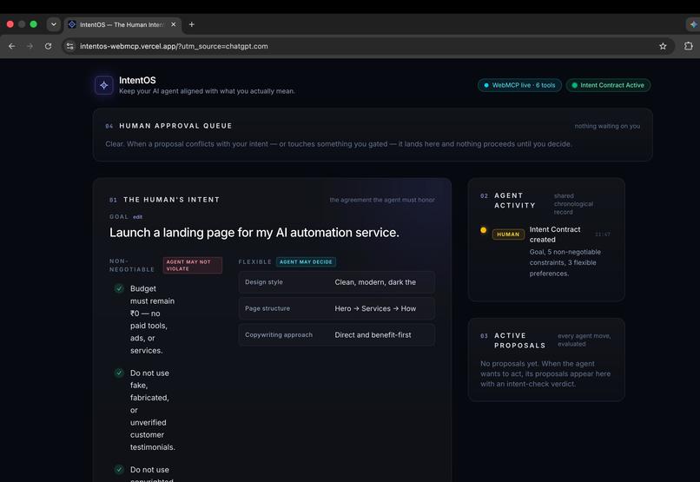Screen dimensions: 700x482
Task: Click the HUMAN APPROVAL QUEUE heading
Action: pyautogui.click(x=175, y=126)
